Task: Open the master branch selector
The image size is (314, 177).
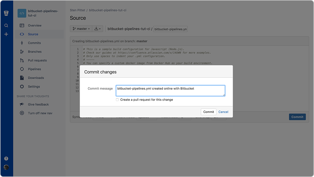Action: [x=81, y=29]
